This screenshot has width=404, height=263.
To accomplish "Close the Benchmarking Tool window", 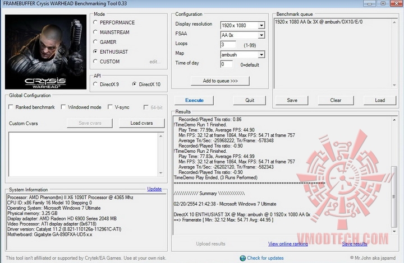I will 396,3.
